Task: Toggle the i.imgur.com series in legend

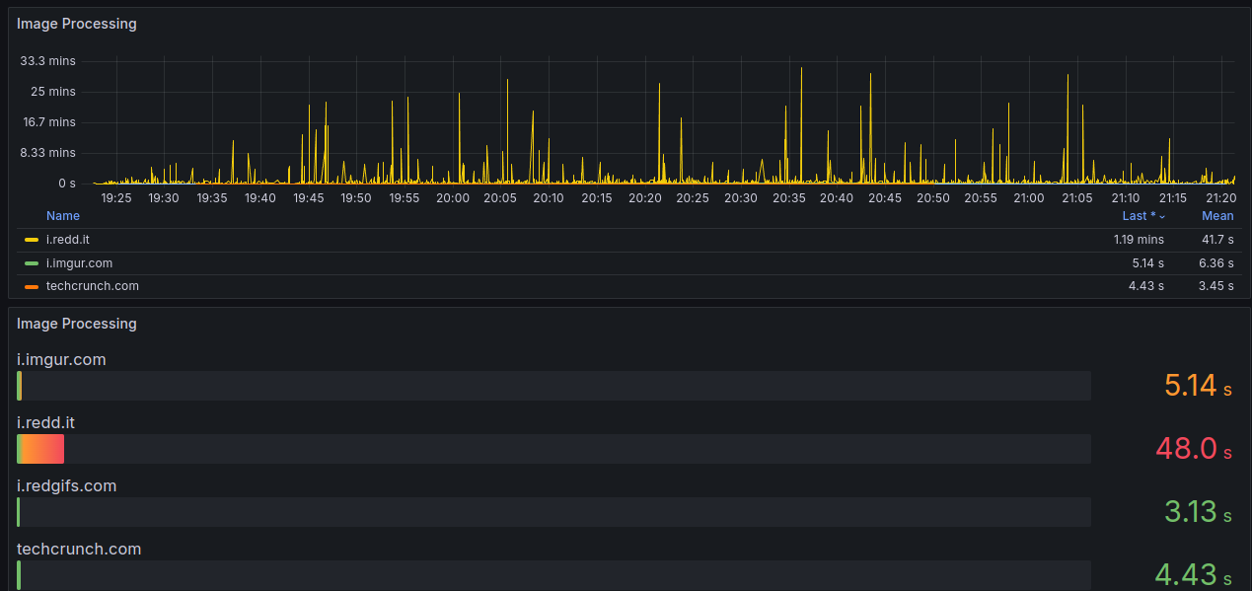Action: pos(79,263)
